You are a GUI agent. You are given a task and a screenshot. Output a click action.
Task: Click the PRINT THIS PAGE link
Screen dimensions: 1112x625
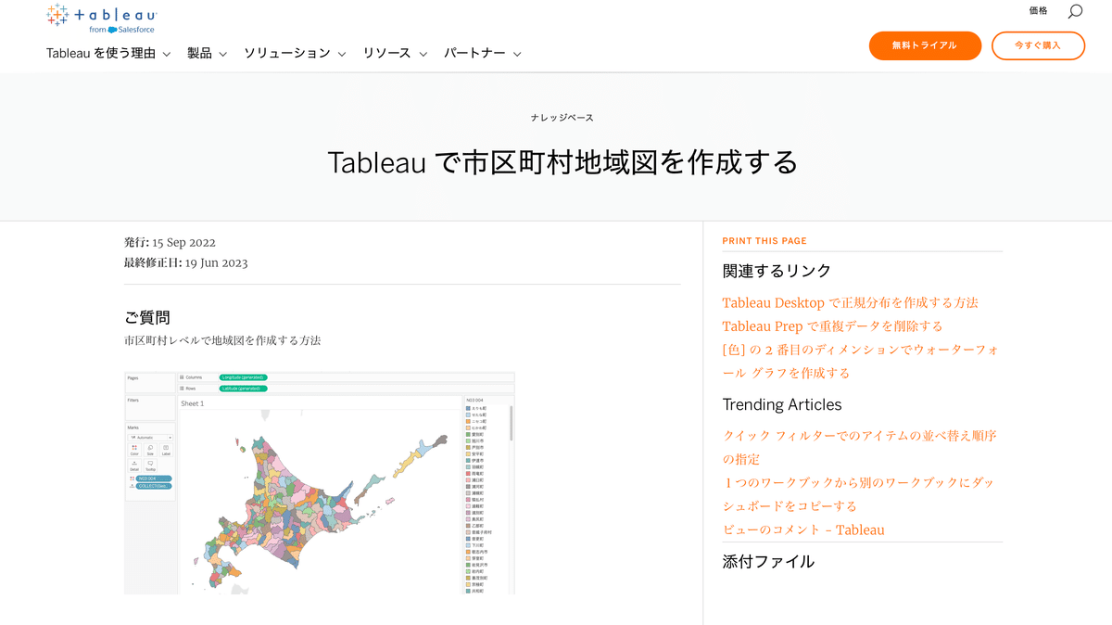click(764, 241)
